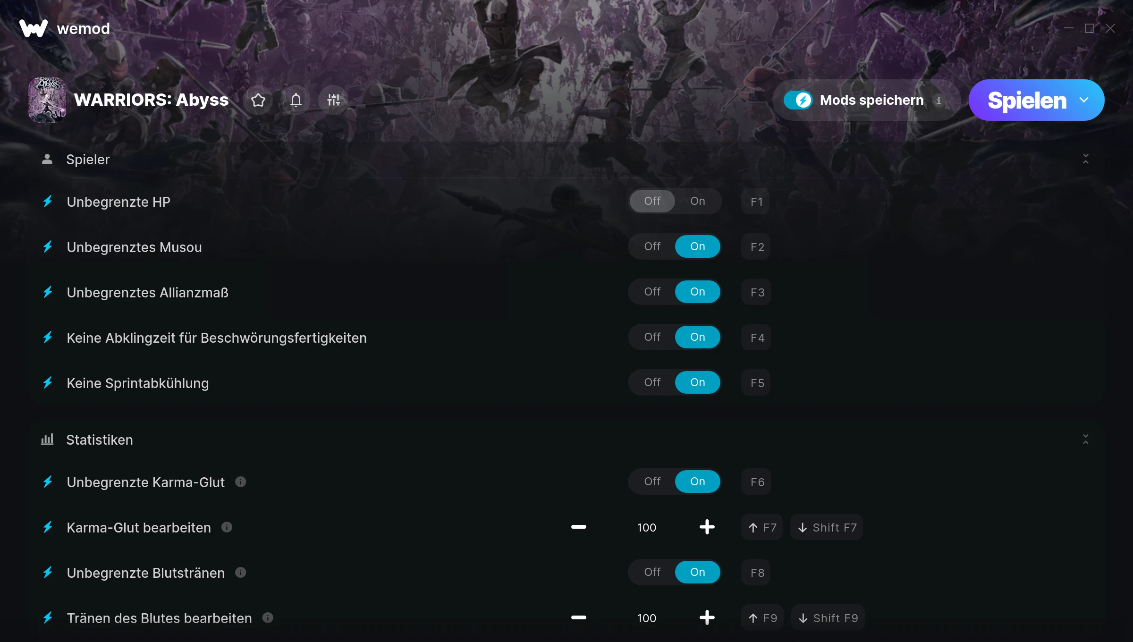
Task: Disable the Mods speichern switch
Action: click(x=798, y=100)
